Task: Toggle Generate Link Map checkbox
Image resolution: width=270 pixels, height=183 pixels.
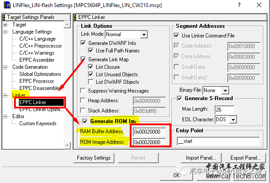Action: pos(83,60)
